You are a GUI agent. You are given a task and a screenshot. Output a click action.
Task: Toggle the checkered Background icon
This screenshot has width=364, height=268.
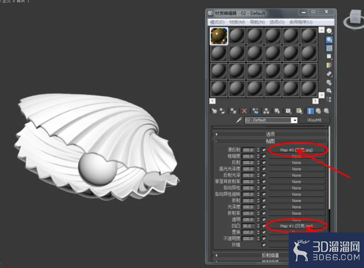[329, 48]
